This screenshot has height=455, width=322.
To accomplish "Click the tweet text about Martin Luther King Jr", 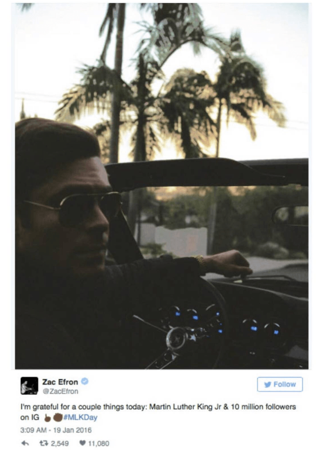I will 158,412.
